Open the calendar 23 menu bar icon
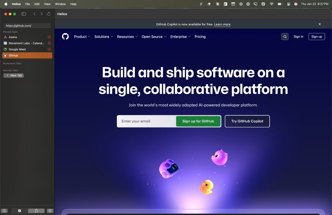The image size is (332, 215). tap(233, 4)
